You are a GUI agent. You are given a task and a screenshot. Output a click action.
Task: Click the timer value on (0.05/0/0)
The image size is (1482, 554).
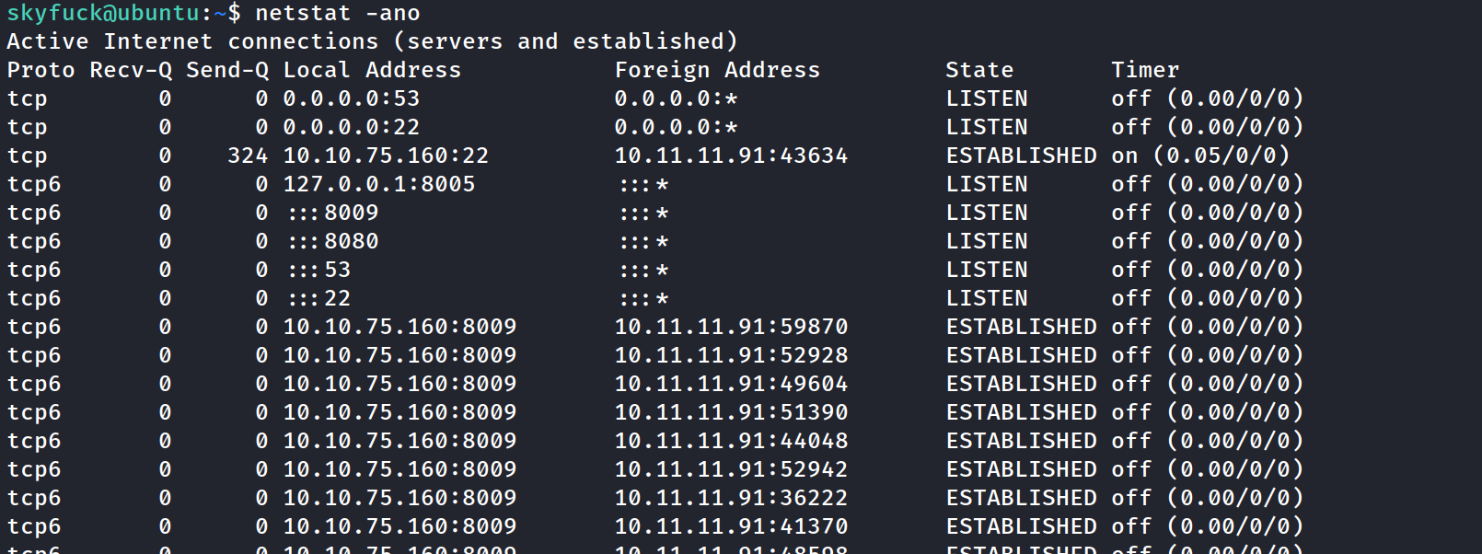click(x=1200, y=156)
